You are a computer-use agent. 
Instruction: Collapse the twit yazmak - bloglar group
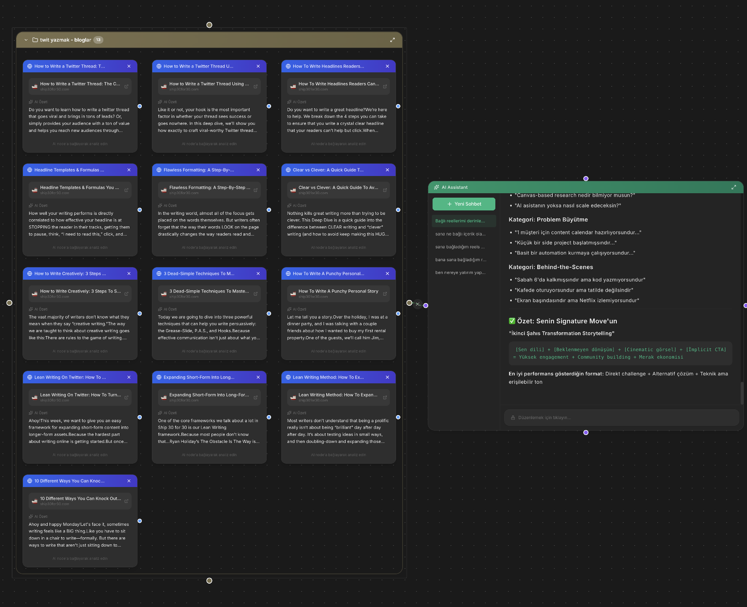click(x=26, y=40)
